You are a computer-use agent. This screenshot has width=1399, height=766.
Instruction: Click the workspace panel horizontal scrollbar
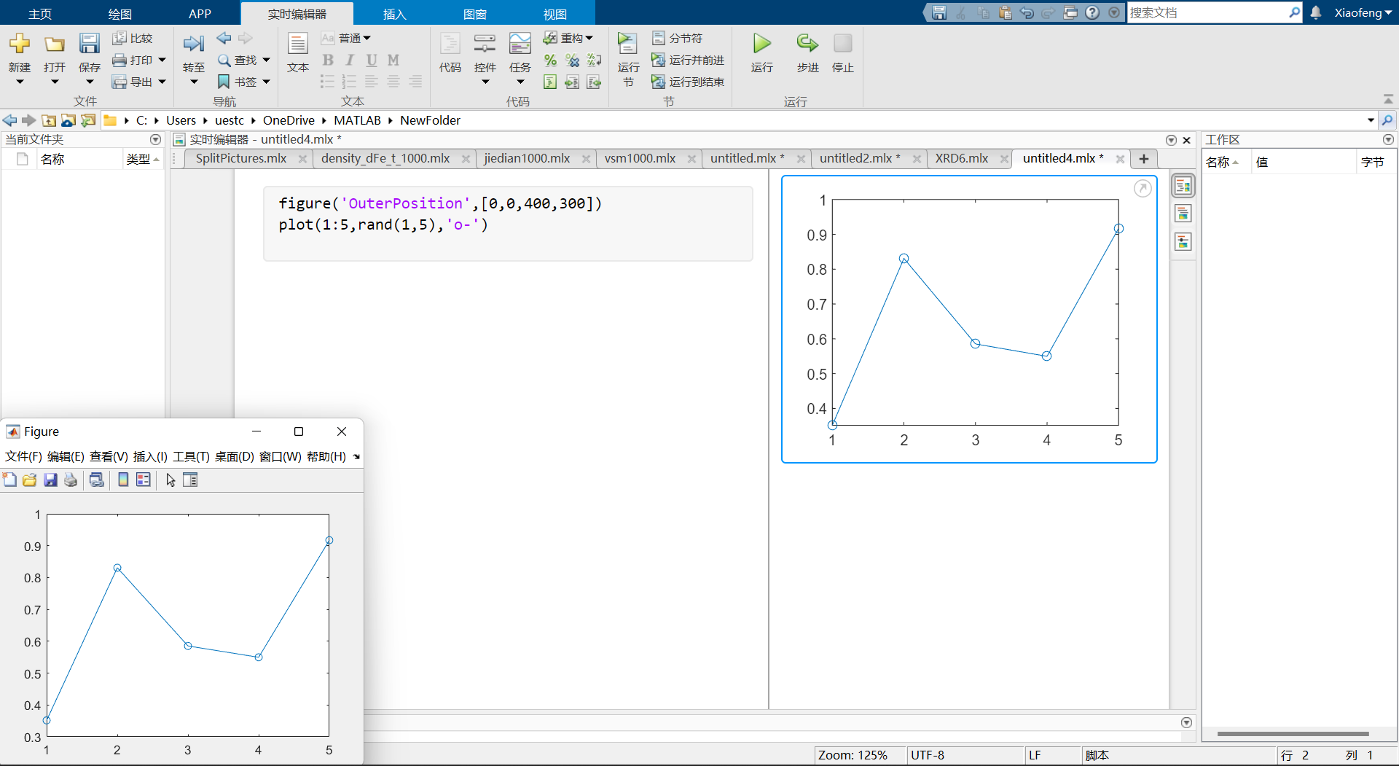(1293, 734)
